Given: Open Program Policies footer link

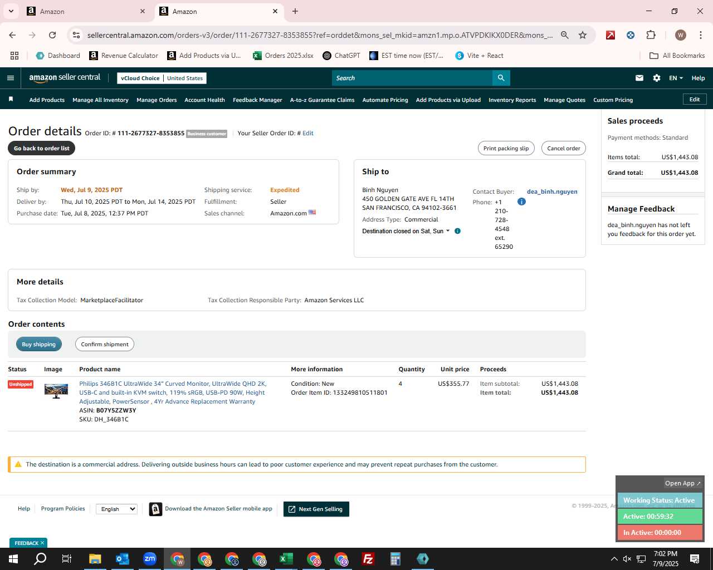Looking at the screenshot, I should click(x=63, y=508).
